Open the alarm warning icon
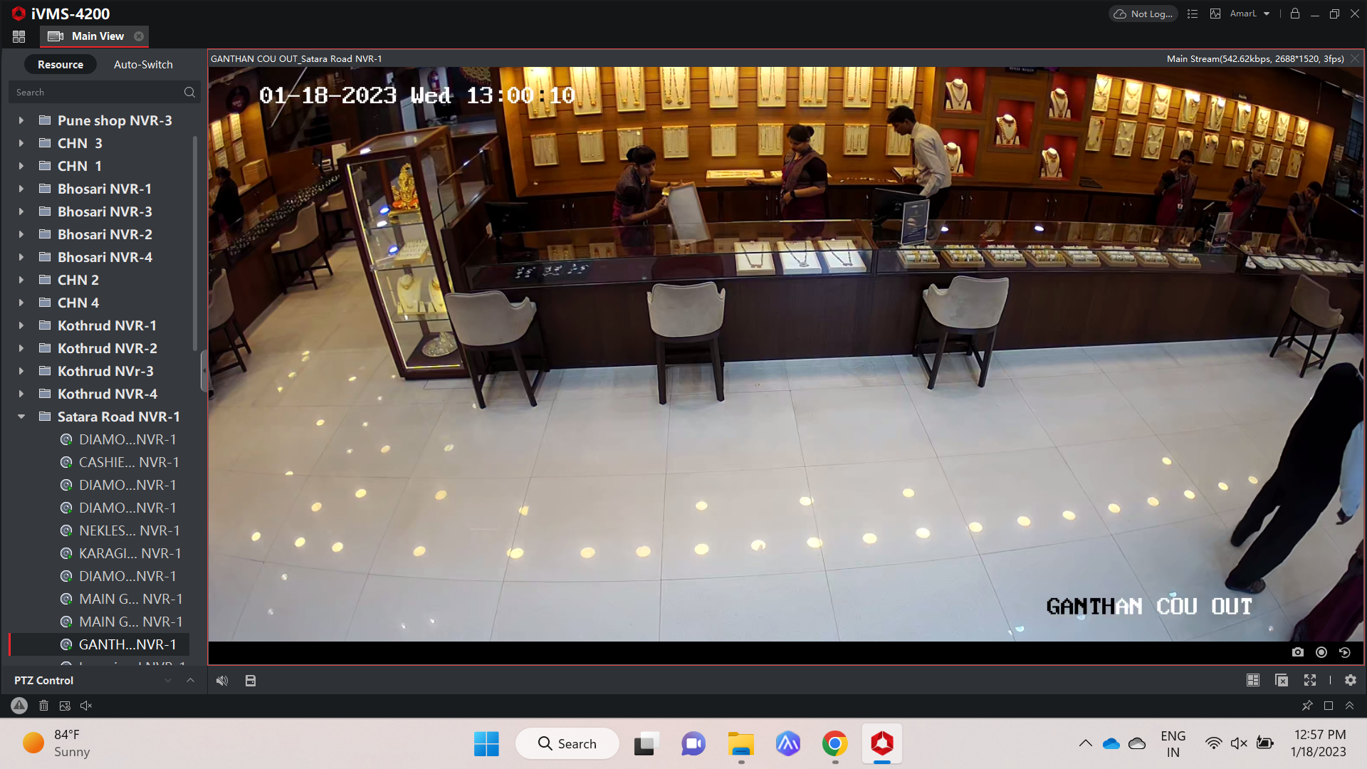 (x=19, y=706)
